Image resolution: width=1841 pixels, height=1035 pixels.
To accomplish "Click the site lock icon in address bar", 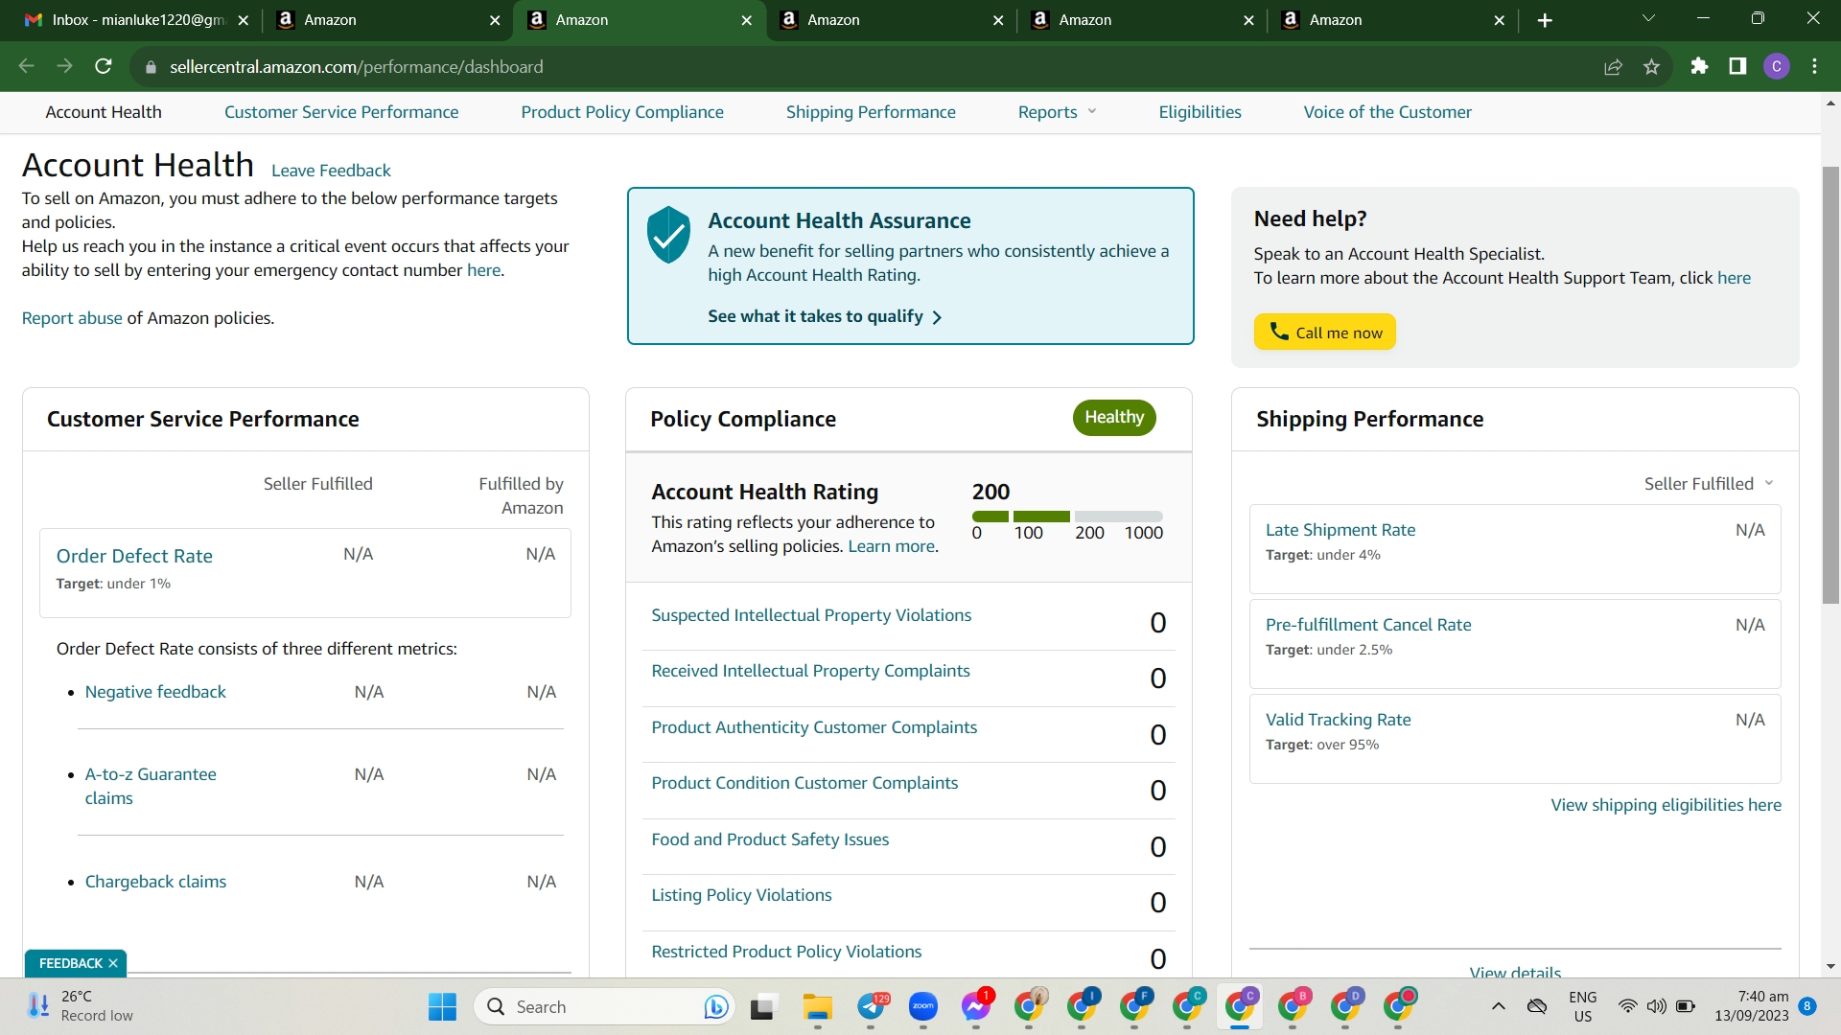I will coord(151,67).
